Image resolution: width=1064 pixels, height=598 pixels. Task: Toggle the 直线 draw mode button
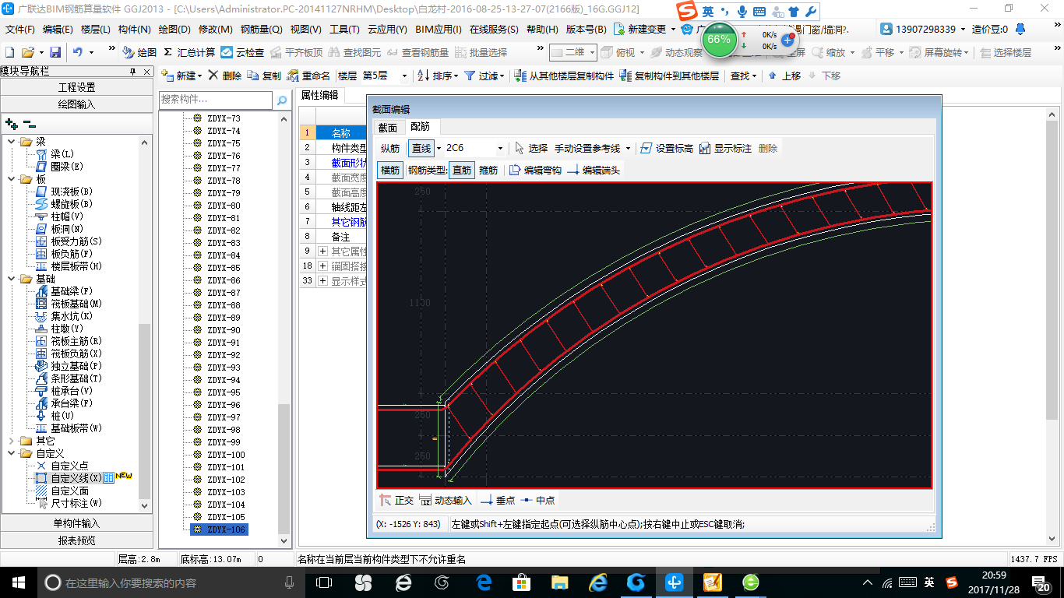click(421, 148)
